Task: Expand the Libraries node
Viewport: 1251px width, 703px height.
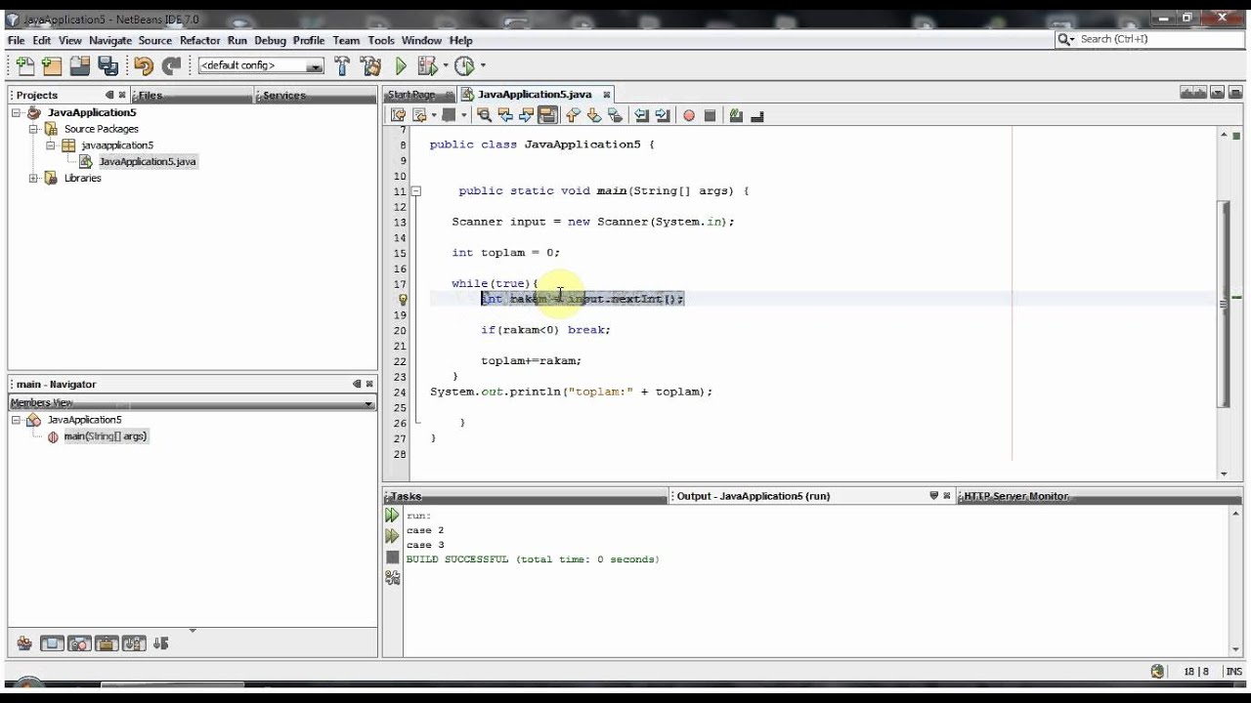Action: pyautogui.click(x=34, y=178)
